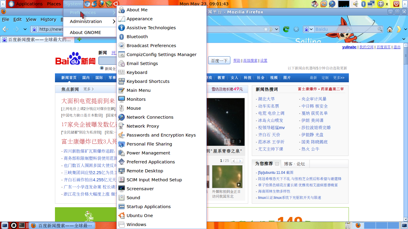This screenshot has width=408, height=229.
Task: Select Ubuntu One in the menu
Action: (162, 216)
